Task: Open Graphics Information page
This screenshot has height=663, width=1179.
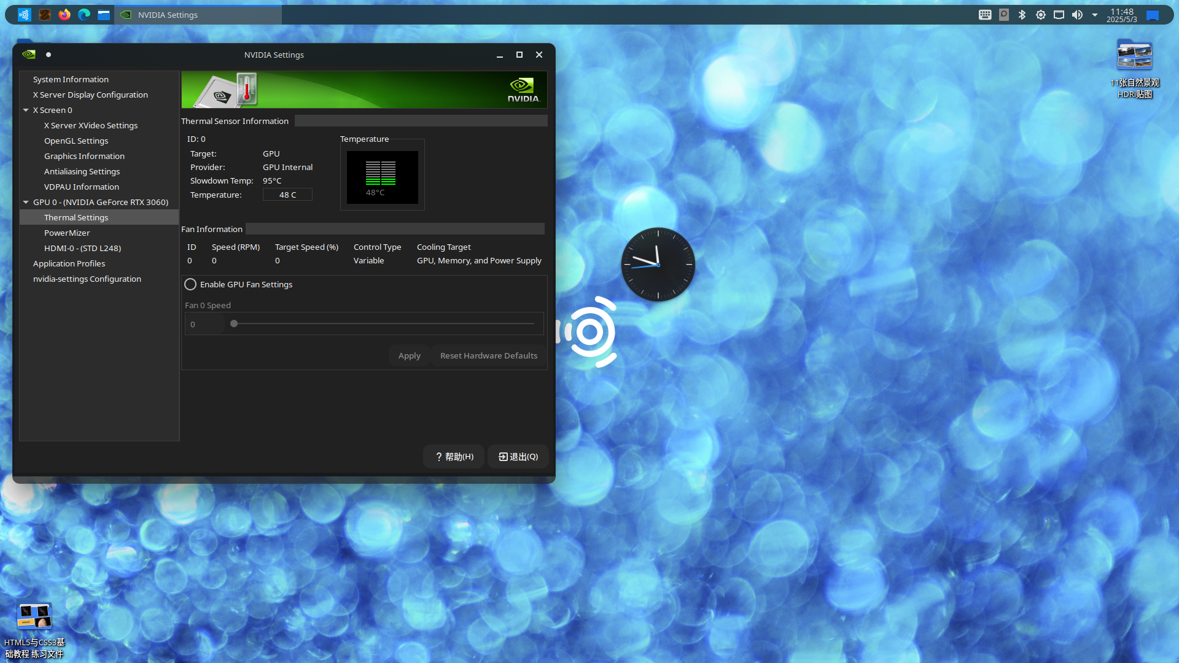Action: 84,156
